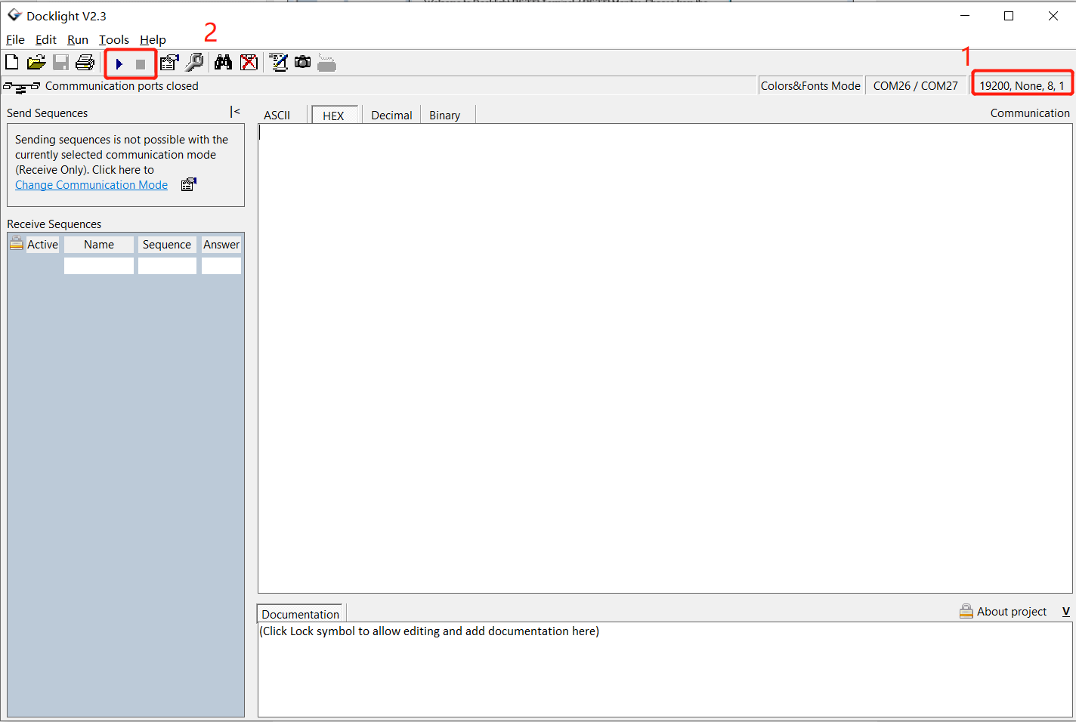Image resolution: width=1076 pixels, height=722 pixels.
Task: Click inside the communication output window
Action: pos(665,359)
